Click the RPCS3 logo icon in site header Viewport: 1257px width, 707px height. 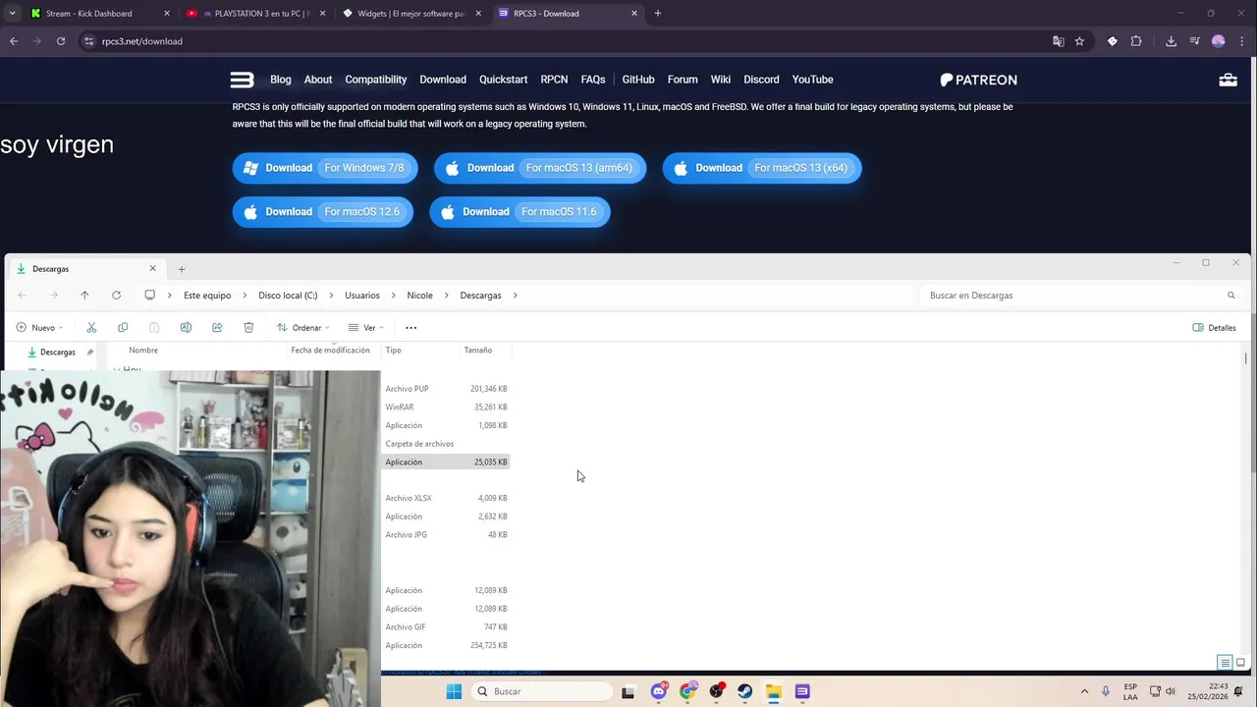pos(242,80)
